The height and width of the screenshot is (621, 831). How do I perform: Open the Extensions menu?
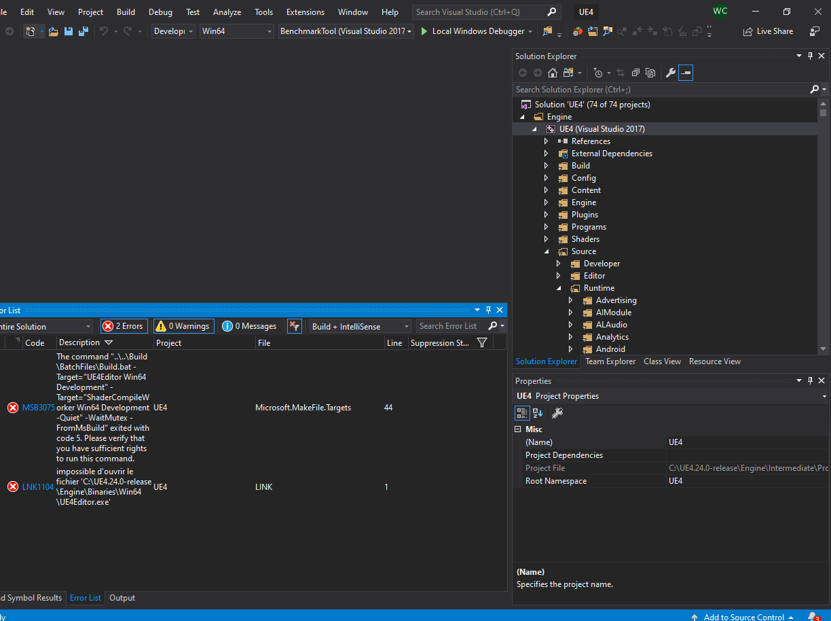[x=305, y=12]
